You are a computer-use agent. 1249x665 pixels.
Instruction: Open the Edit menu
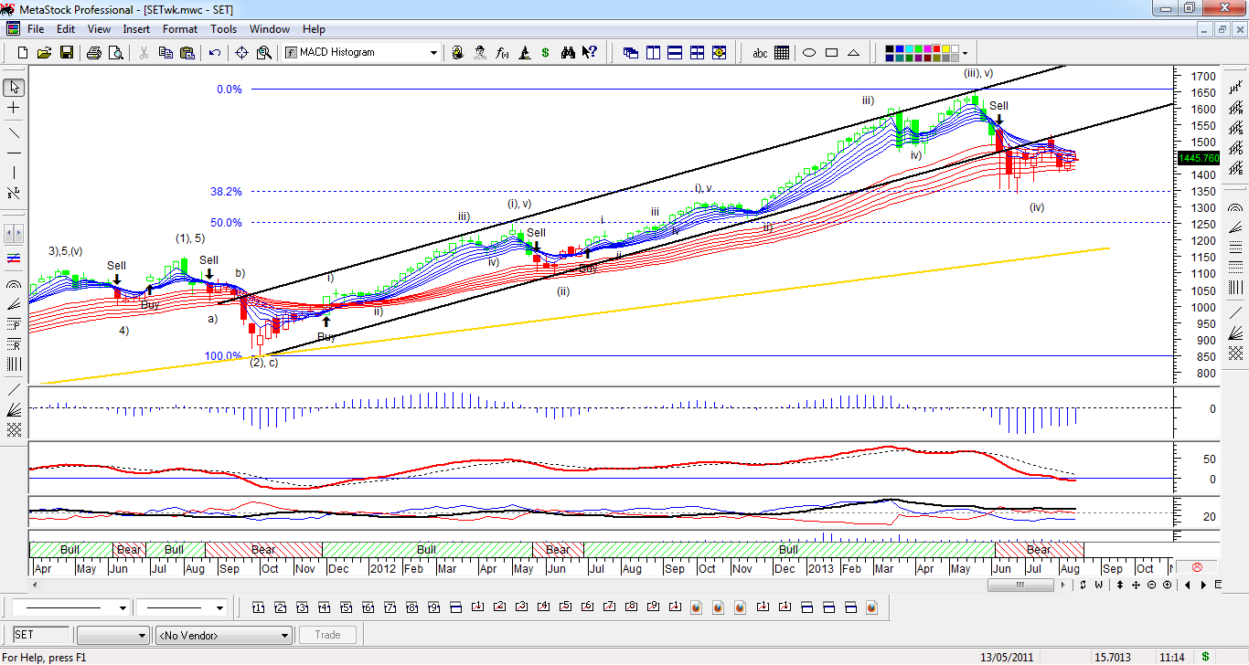[x=66, y=29]
